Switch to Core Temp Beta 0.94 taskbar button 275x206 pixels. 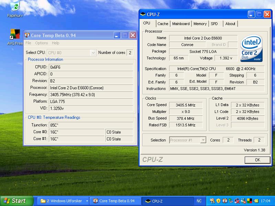click(115, 201)
